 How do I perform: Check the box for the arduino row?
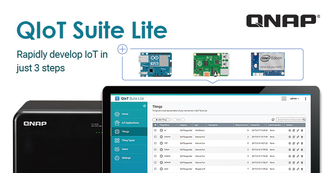pyautogui.click(x=156, y=137)
